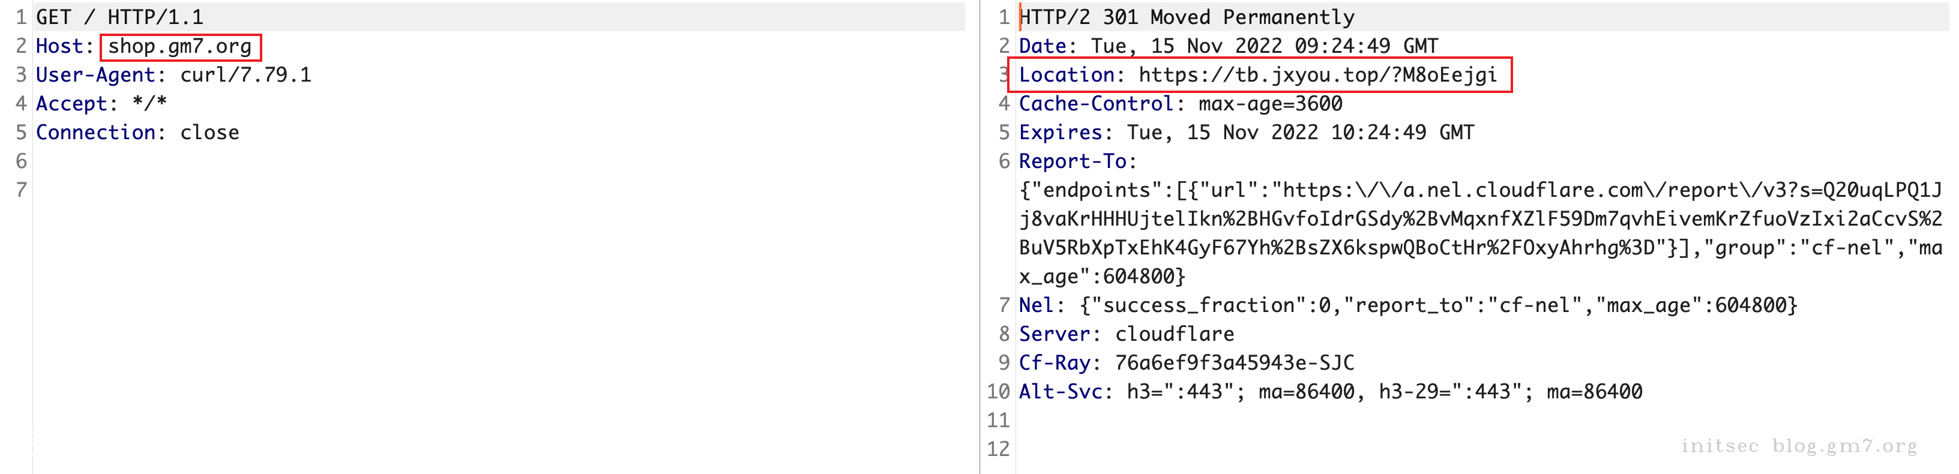This screenshot has height=474, width=1959.
Task: Click the Connection header name in the request
Action: [x=95, y=133]
